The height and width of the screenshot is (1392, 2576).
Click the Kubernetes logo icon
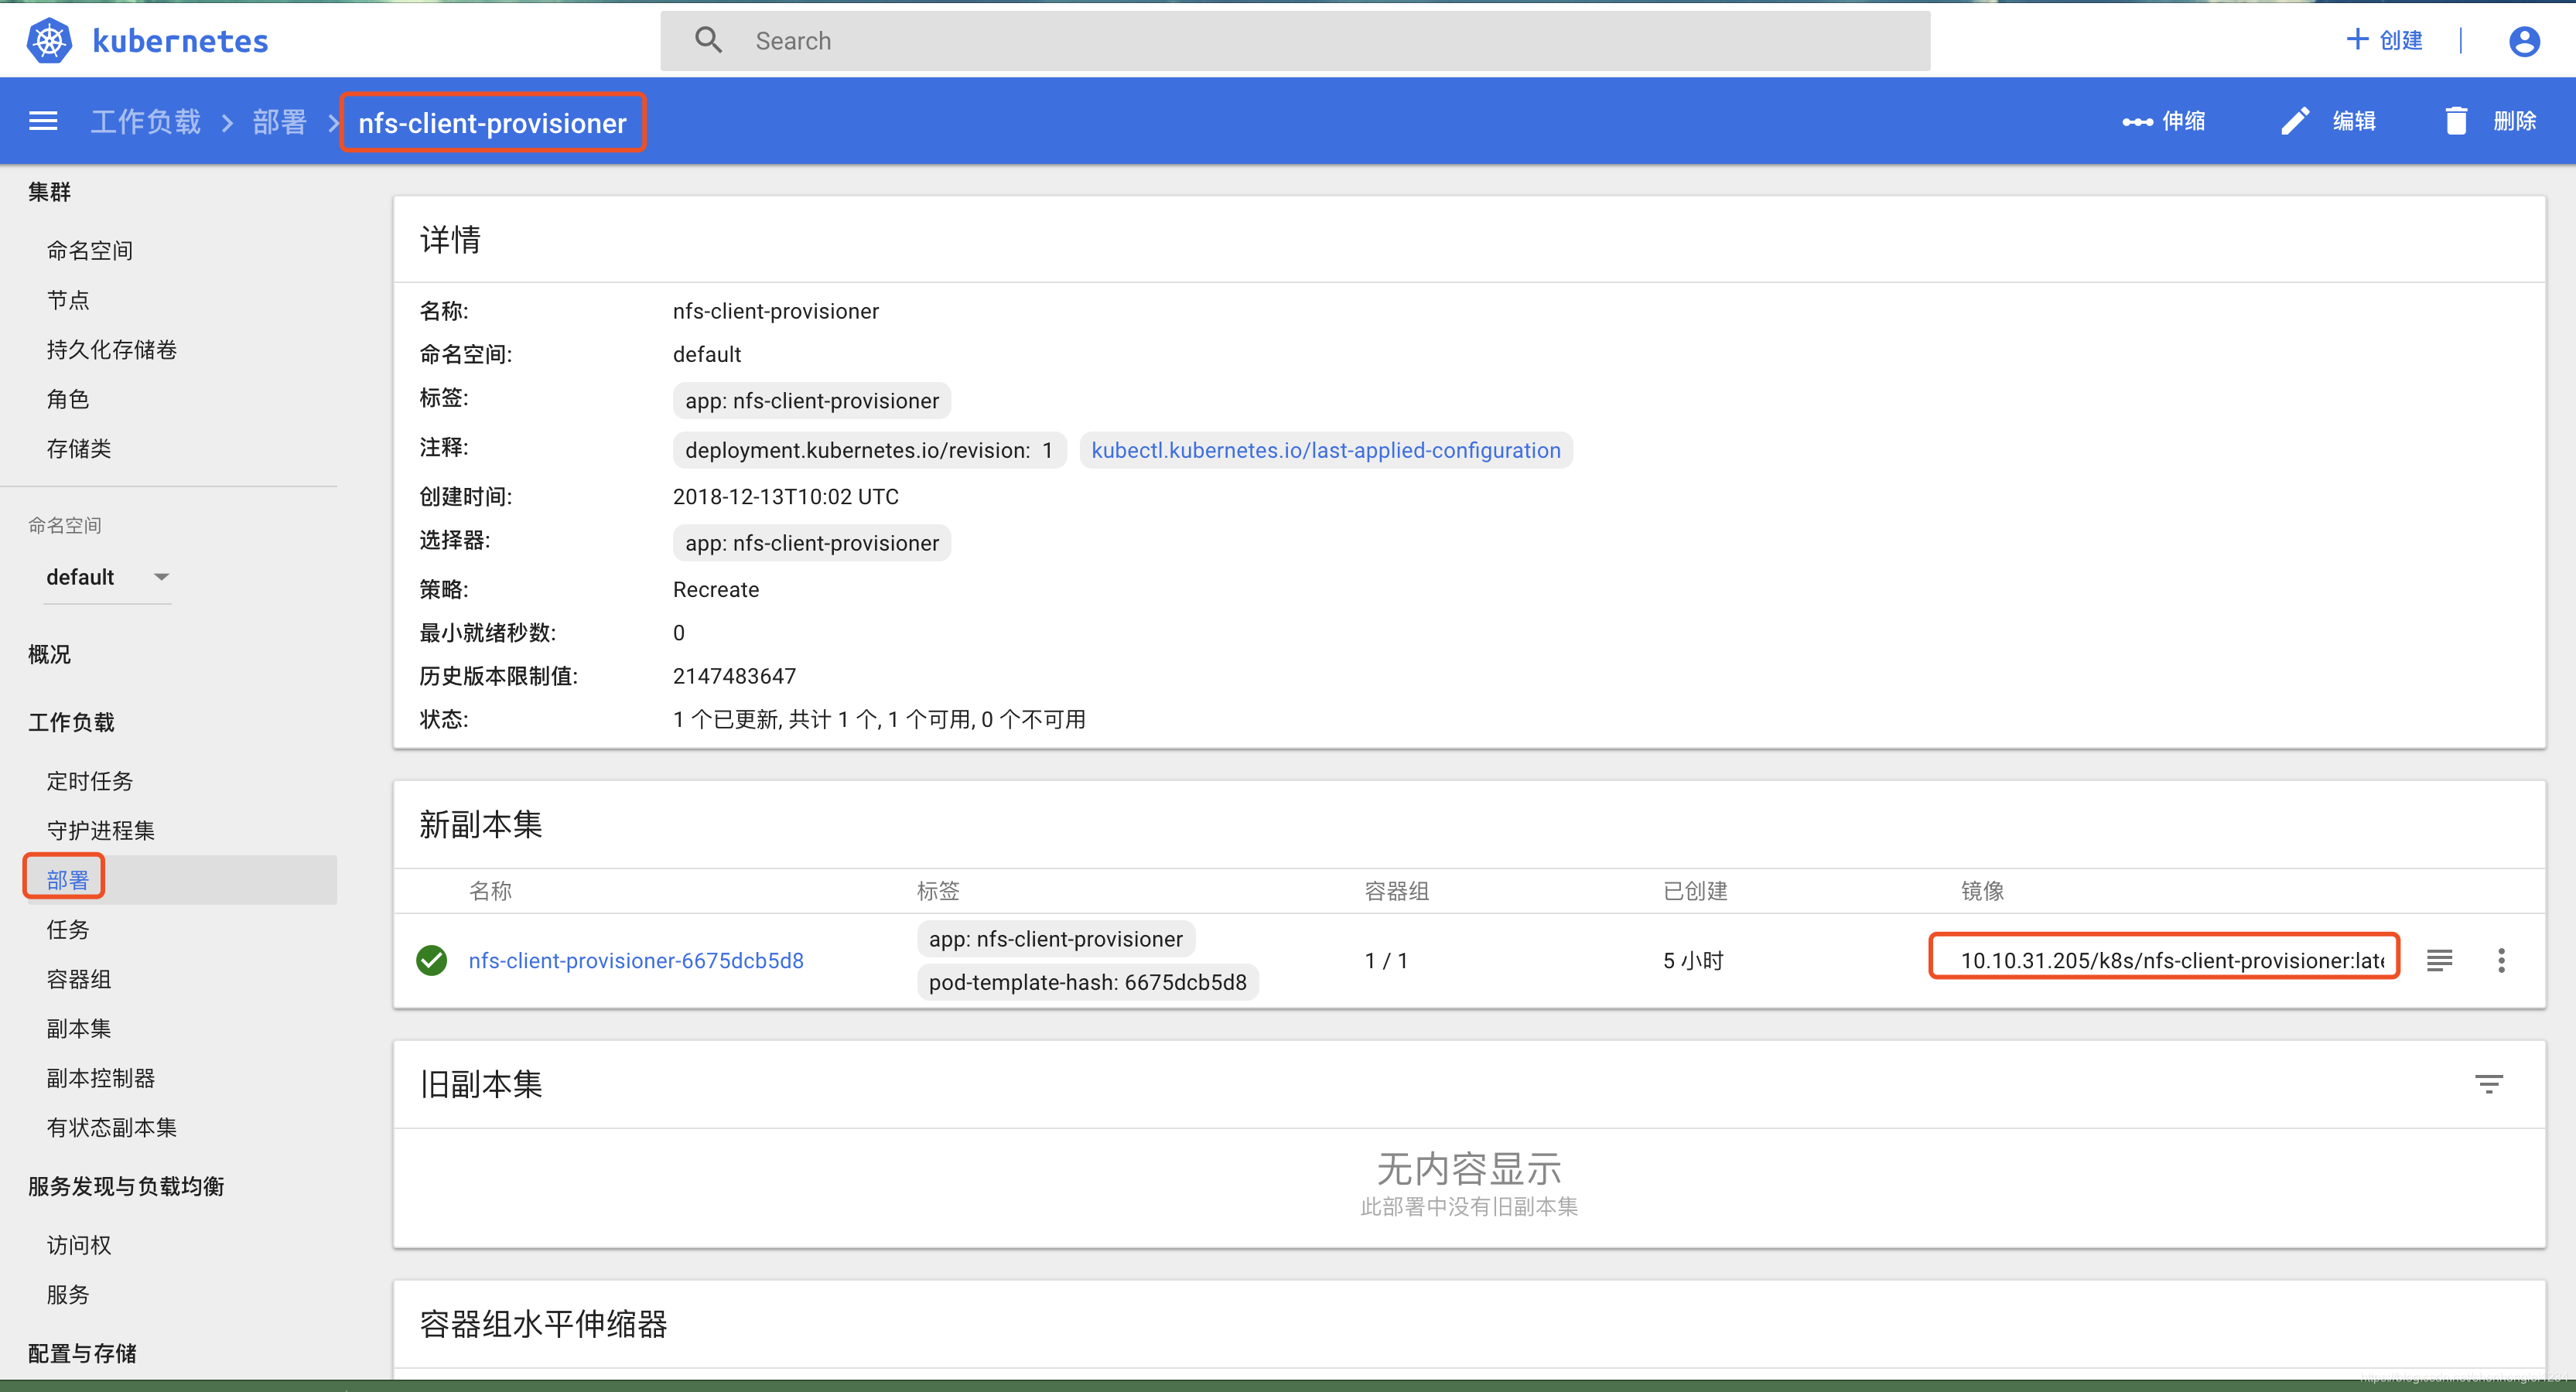pos(49,41)
